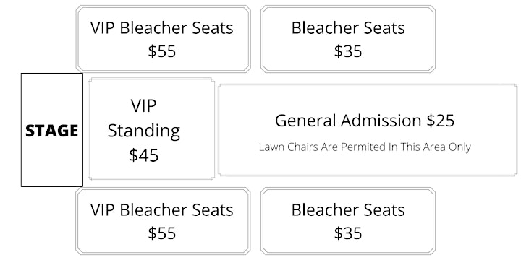This screenshot has height=260, width=521.
Task: Choose the VIP Standing $45 section
Action: click(x=151, y=129)
